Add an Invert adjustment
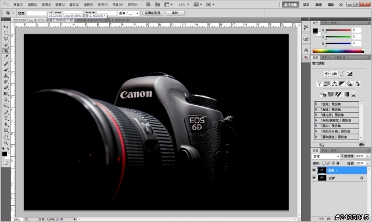This screenshot has width=372, height=222. (x=323, y=94)
